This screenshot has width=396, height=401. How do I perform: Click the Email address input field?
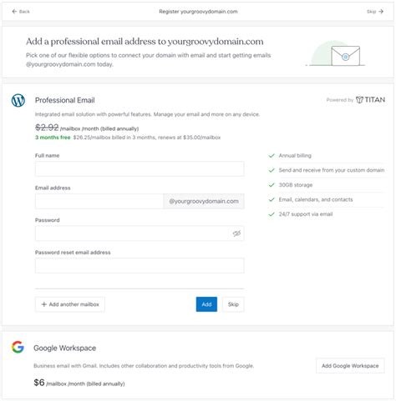99,201
